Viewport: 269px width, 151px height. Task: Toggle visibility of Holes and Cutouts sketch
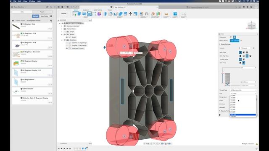click(67, 48)
